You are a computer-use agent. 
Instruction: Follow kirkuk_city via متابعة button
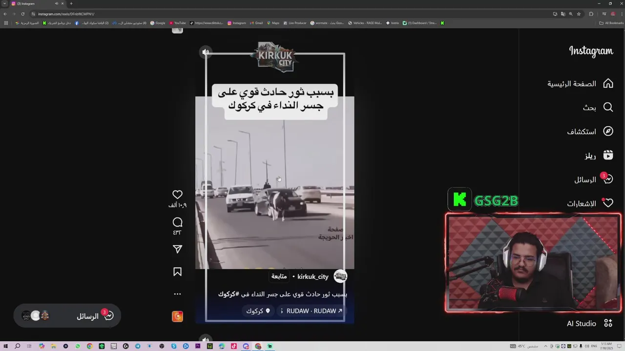pos(279,276)
